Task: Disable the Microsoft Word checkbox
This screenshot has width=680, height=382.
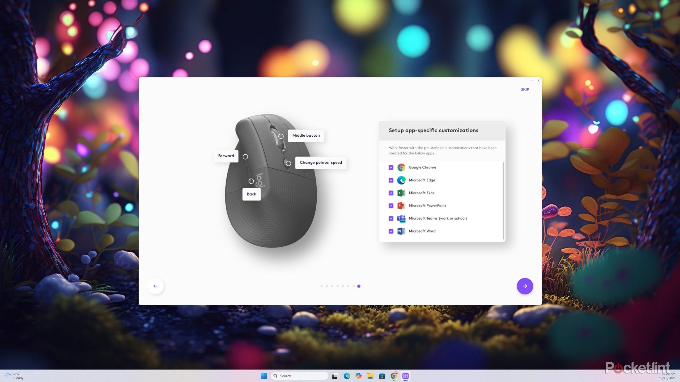Action: tap(391, 231)
